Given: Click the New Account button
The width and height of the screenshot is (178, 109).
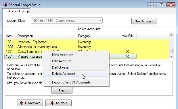Looking at the screenshot, I should tap(144, 21).
